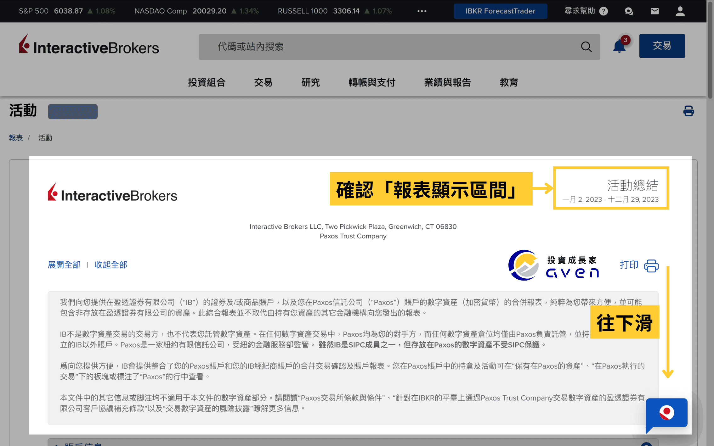Image resolution: width=714 pixels, height=446 pixels.
Task: Expand all sections via 展開全部
Action: [64, 265]
